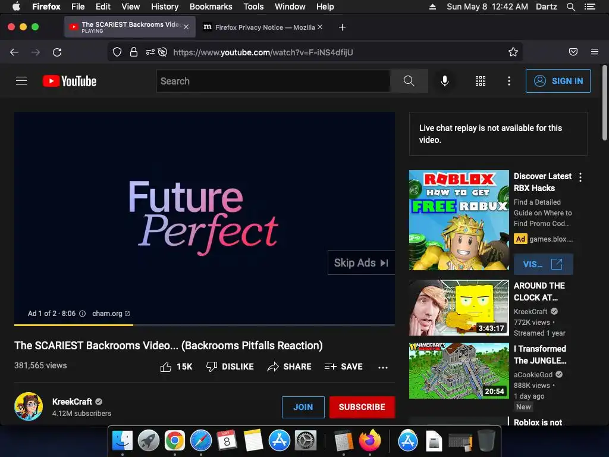Open the Bookmarks menu
The width and height of the screenshot is (609, 457).
(x=211, y=7)
